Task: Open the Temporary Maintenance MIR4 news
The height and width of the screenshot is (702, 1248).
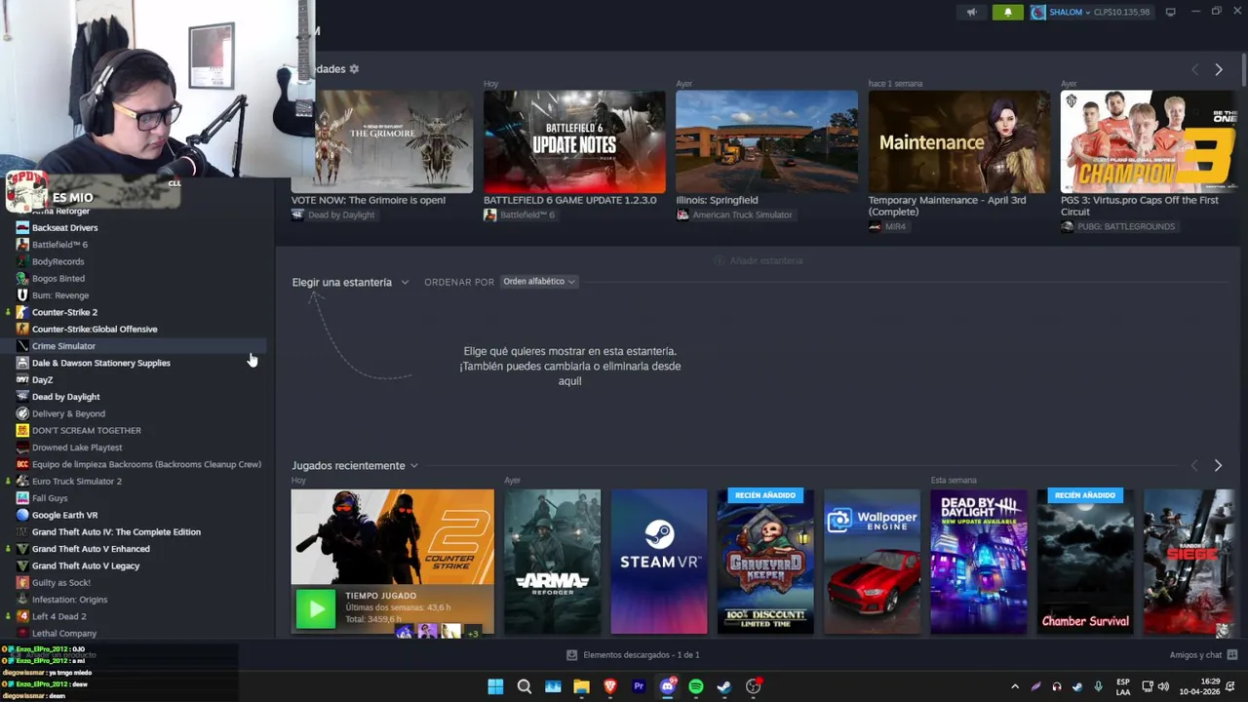Action: [x=959, y=142]
